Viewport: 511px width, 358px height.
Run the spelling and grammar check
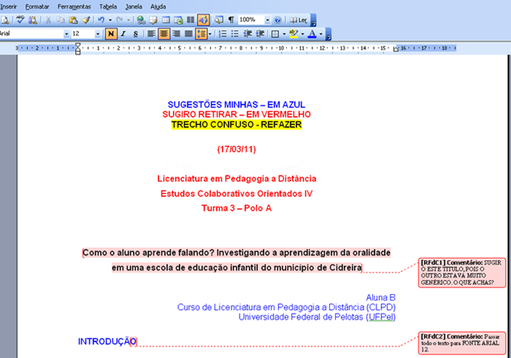click(20, 20)
